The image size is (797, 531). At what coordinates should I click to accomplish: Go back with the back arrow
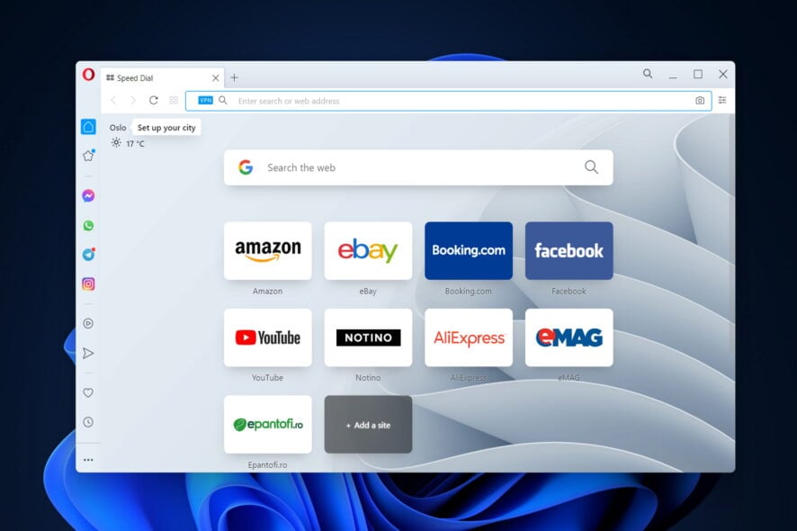pos(113,100)
